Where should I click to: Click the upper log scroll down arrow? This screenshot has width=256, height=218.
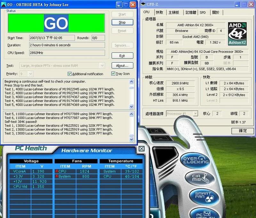click(132, 107)
